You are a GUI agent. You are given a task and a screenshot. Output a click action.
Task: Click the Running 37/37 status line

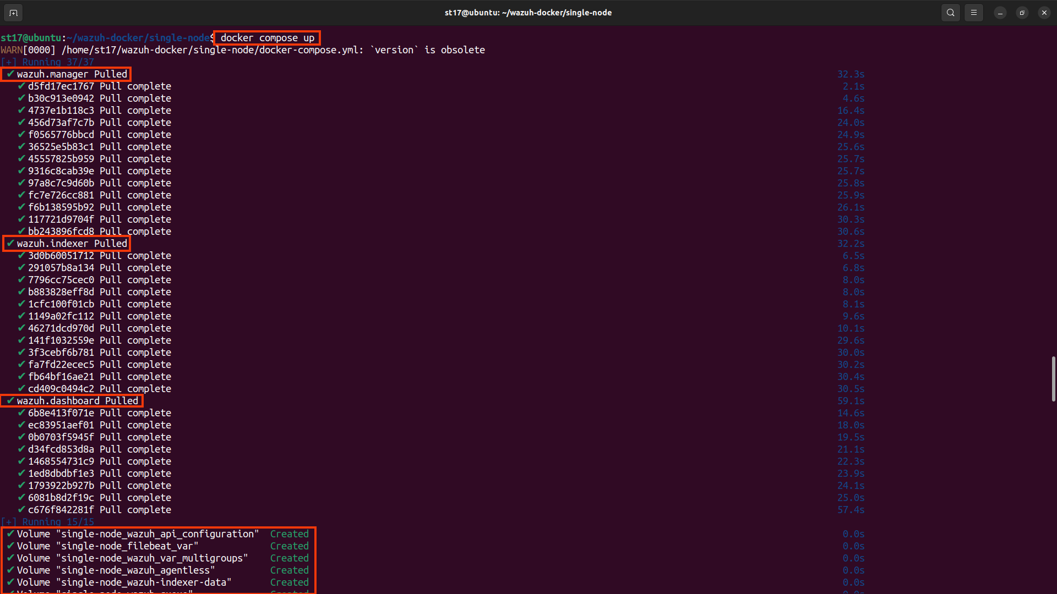click(x=47, y=62)
